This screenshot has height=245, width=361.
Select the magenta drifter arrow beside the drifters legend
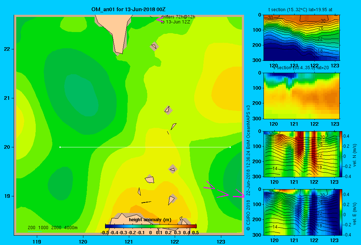[x=160, y=20]
